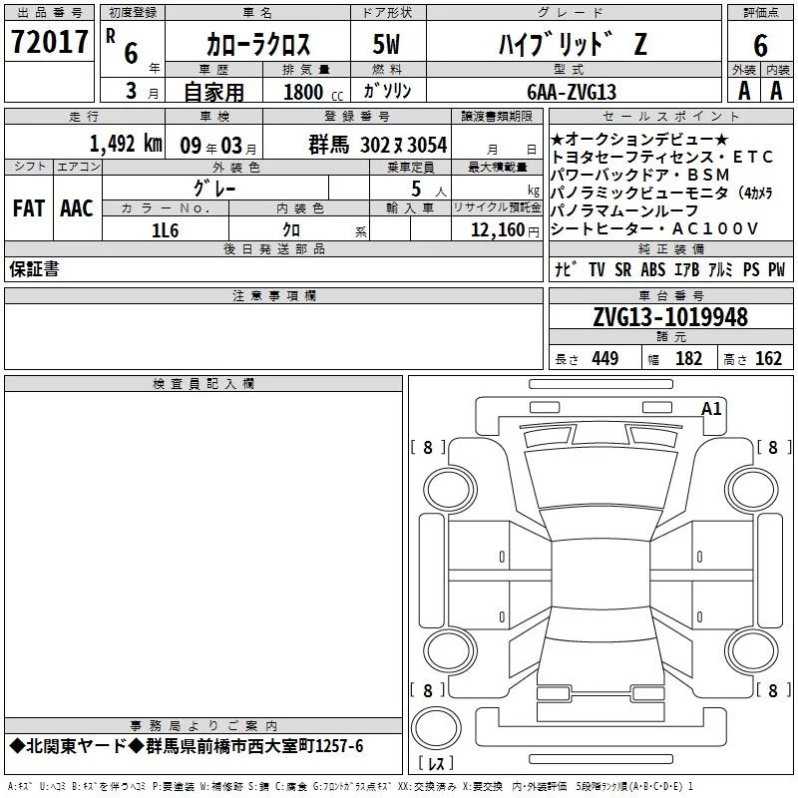Click the door type 5W
The height and width of the screenshot is (798, 798).
pyautogui.click(x=386, y=44)
